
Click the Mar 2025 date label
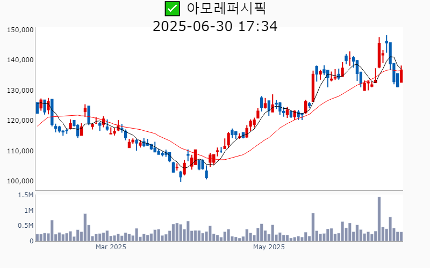(111, 247)
